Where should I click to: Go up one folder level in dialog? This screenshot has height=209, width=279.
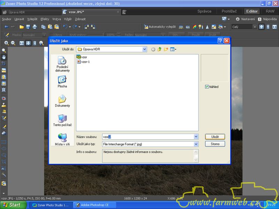(x=160, y=49)
